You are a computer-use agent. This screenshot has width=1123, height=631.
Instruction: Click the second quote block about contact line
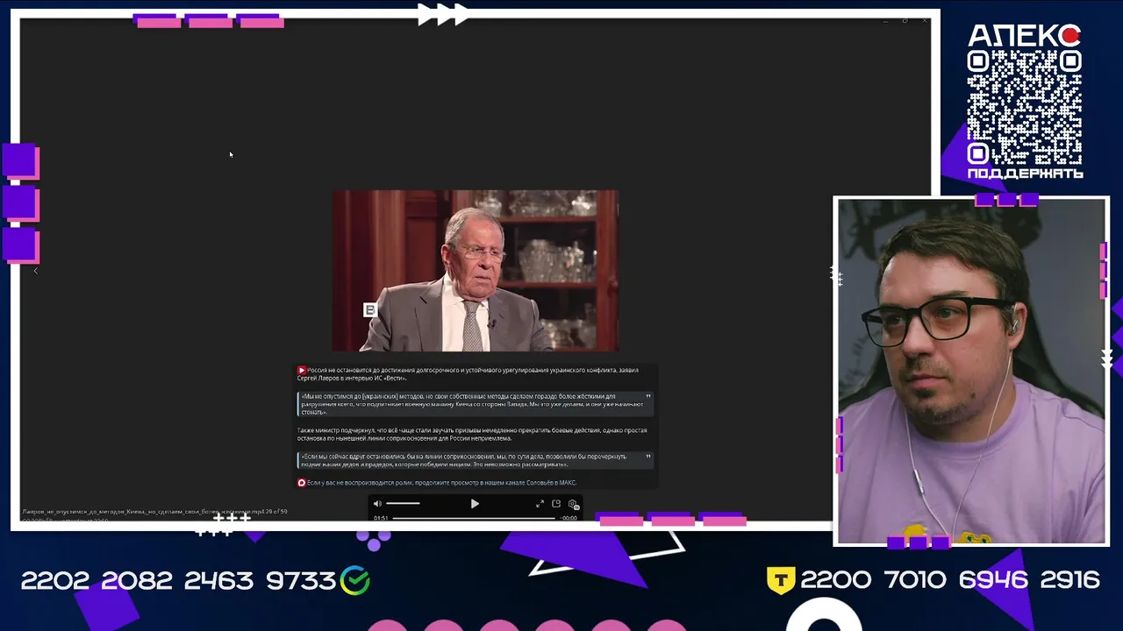[x=475, y=460]
